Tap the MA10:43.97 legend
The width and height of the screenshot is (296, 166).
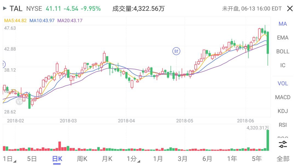pos(42,20)
